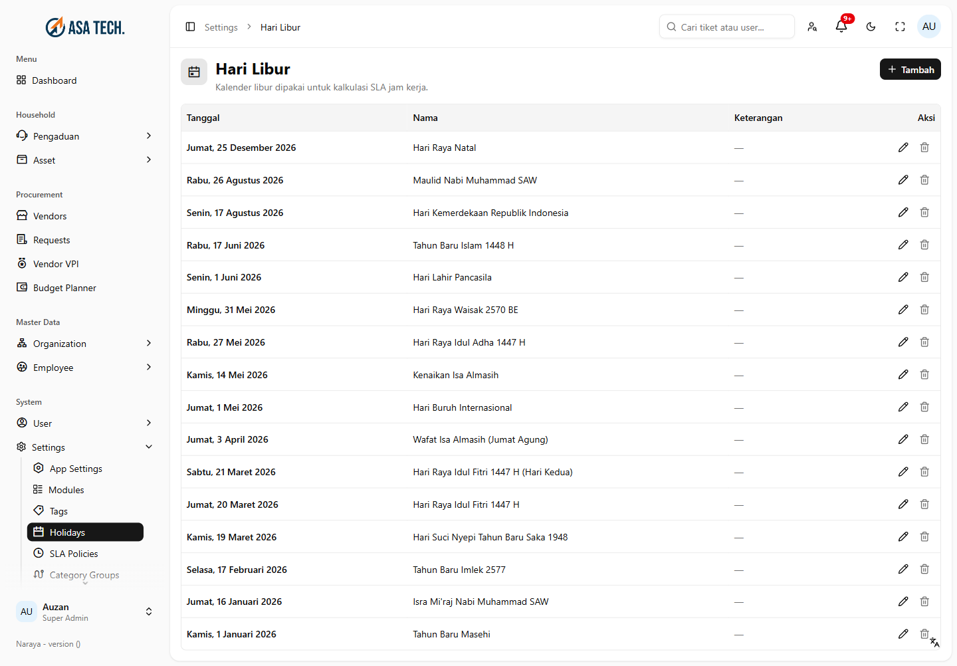Click Hari Libur breadcrumb
The height and width of the screenshot is (666, 957).
[280, 27]
